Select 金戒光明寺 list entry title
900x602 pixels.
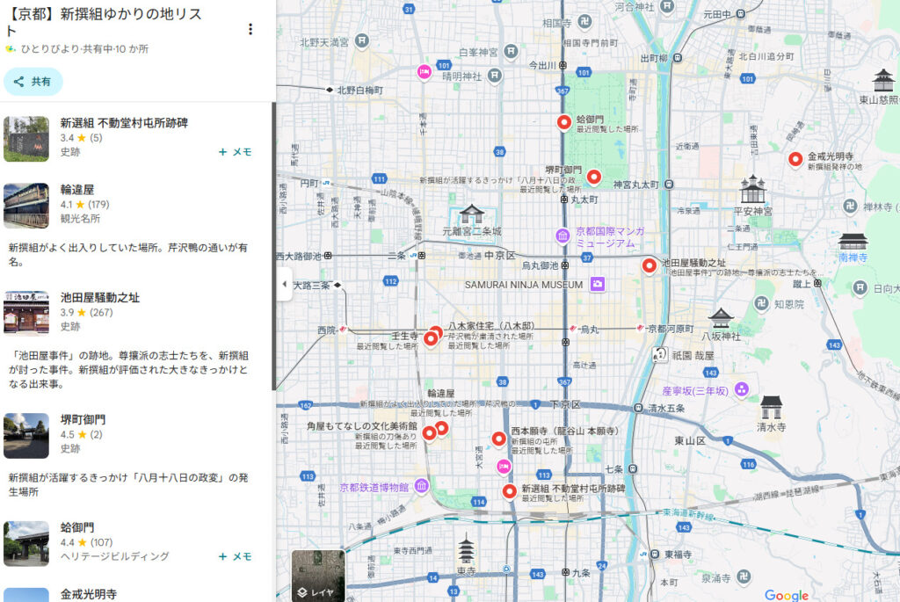(89, 594)
